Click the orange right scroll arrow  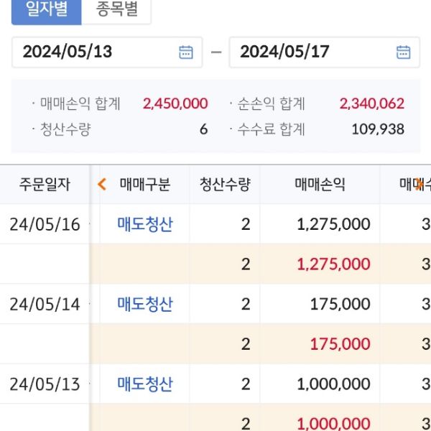pyautogui.click(x=420, y=185)
